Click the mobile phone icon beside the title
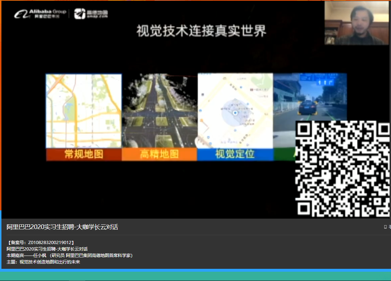The image size is (391, 281). pyautogui.click(x=385, y=227)
